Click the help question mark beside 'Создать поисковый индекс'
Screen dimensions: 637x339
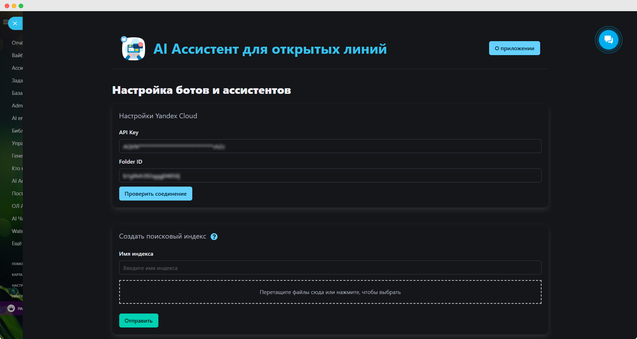click(x=214, y=237)
